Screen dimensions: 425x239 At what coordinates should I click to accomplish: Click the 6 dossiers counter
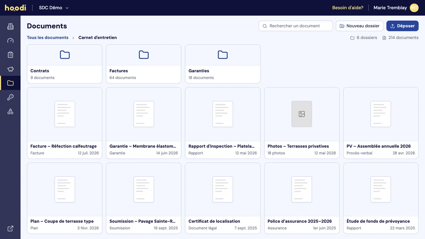tap(364, 38)
